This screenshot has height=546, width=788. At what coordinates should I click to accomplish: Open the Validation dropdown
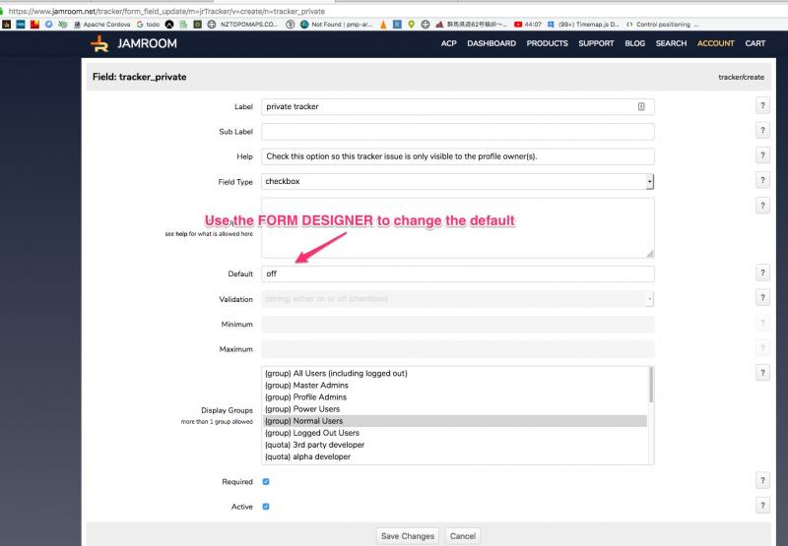pyautogui.click(x=457, y=299)
